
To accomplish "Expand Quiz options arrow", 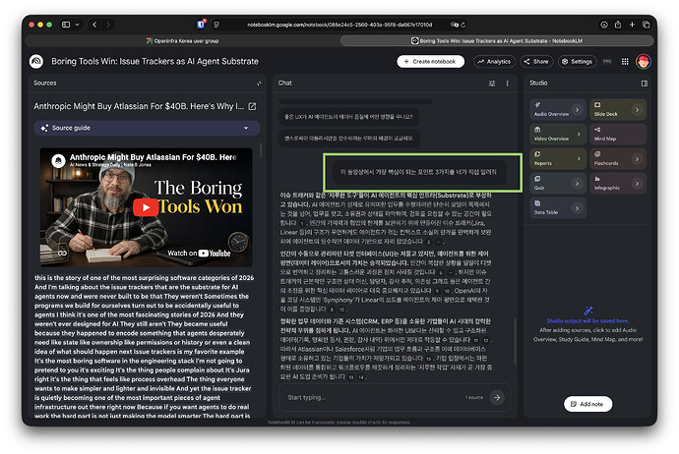I will coord(577,184).
